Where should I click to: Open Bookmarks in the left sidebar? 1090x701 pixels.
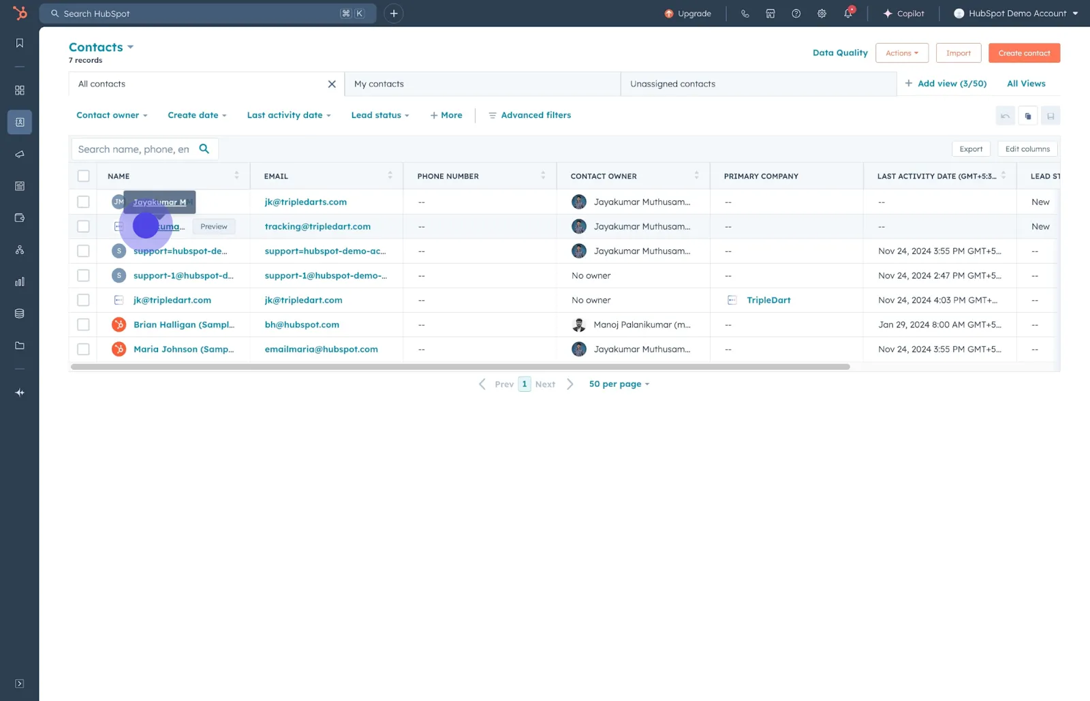click(20, 43)
